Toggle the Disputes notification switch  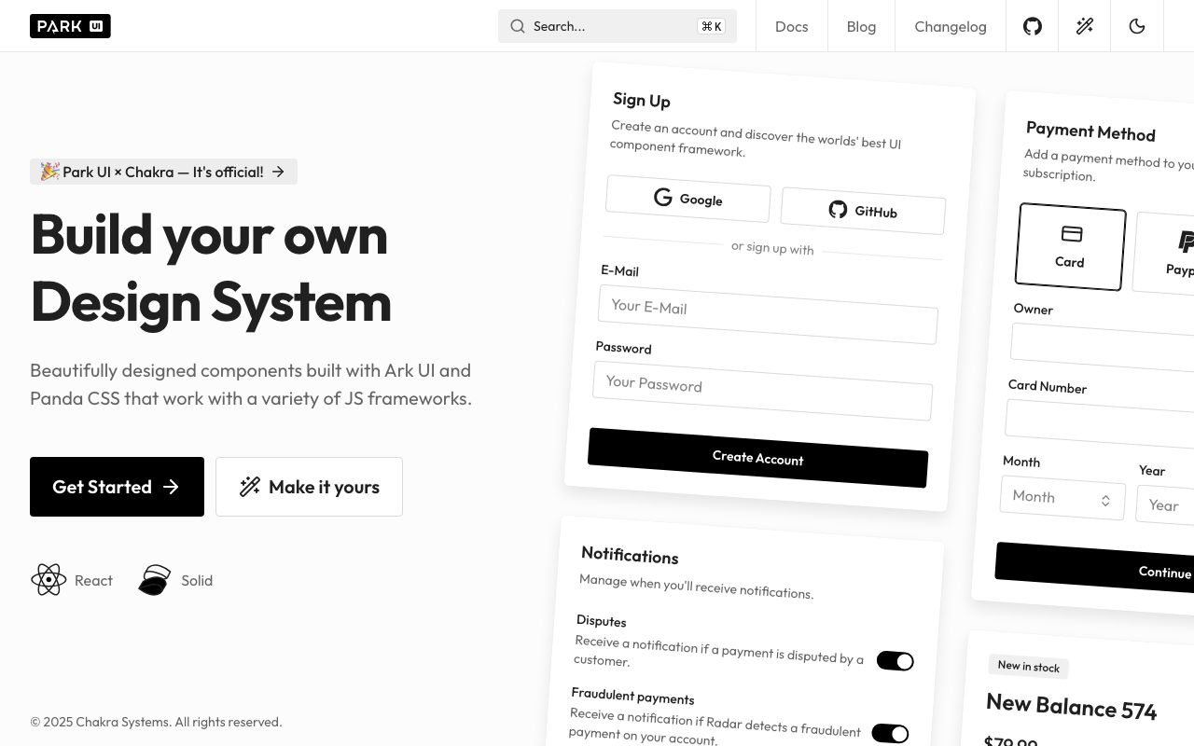pyautogui.click(x=895, y=661)
